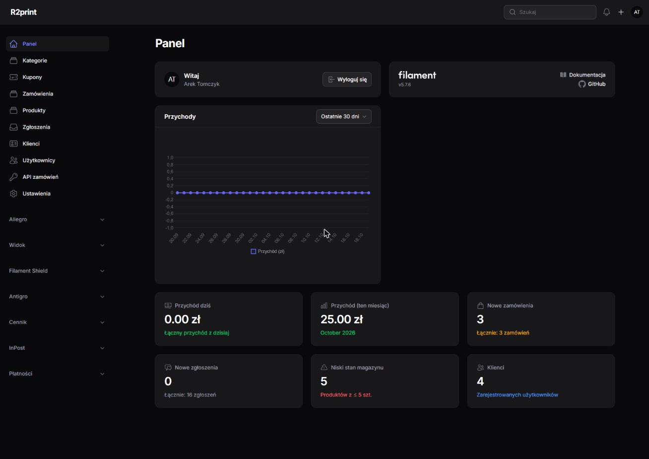Image resolution: width=649 pixels, height=459 pixels.
Task: Click the Przychód (ten miesiąc) 25.00 zł card
Action: click(385, 319)
